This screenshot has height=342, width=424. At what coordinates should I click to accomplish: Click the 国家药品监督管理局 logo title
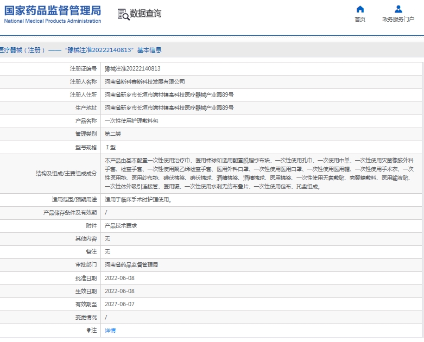[x=53, y=10]
